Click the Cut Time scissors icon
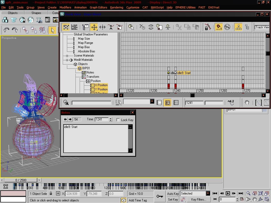271x203 pixels. tap(179, 27)
